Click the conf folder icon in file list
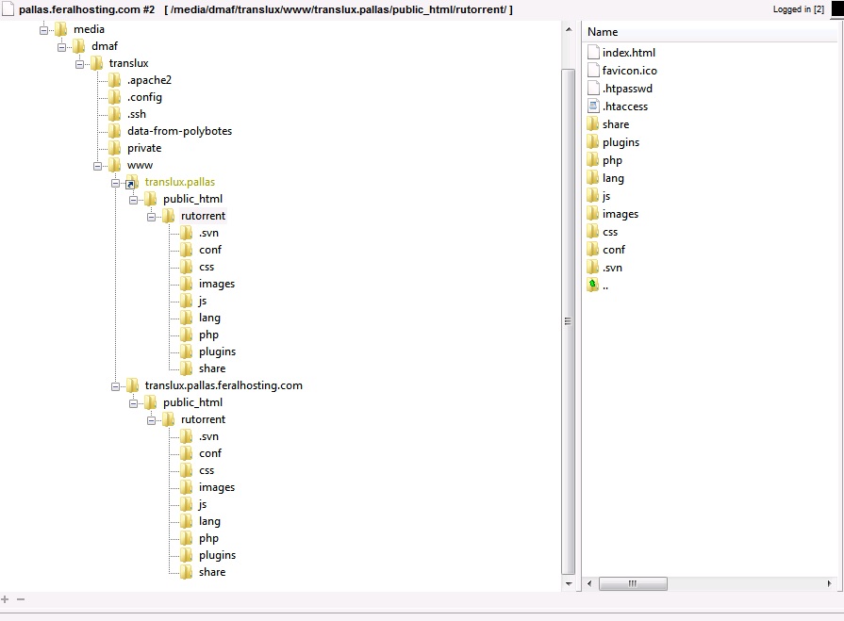 (x=592, y=249)
